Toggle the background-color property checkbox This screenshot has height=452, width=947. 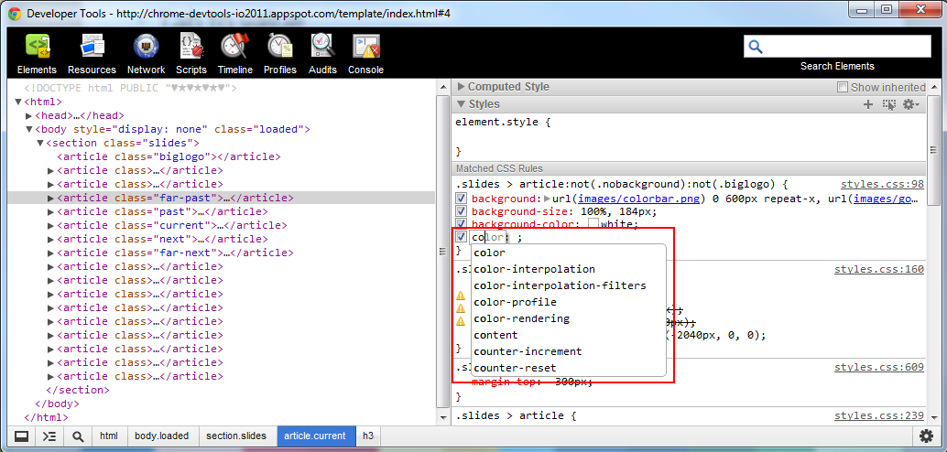[461, 223]
